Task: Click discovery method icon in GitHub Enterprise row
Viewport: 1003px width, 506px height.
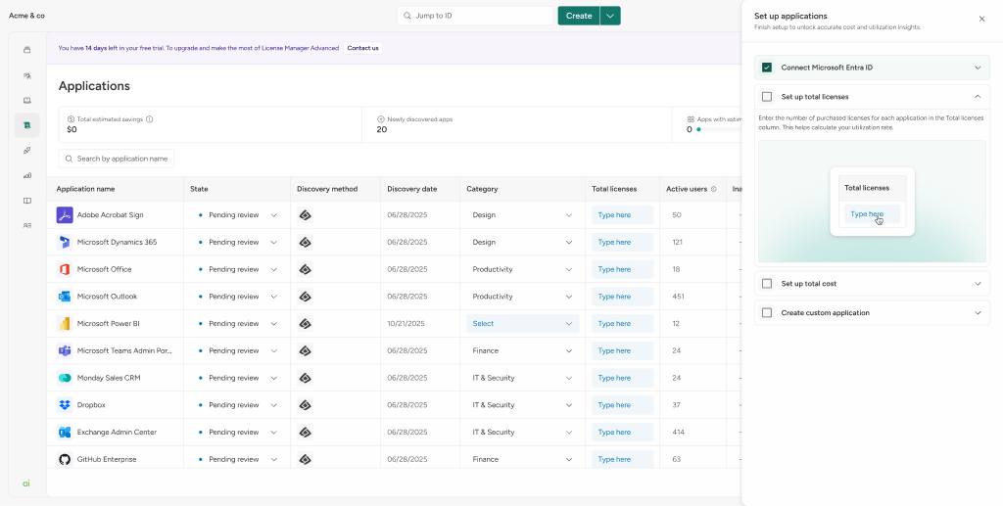Action: click(306, 459)
